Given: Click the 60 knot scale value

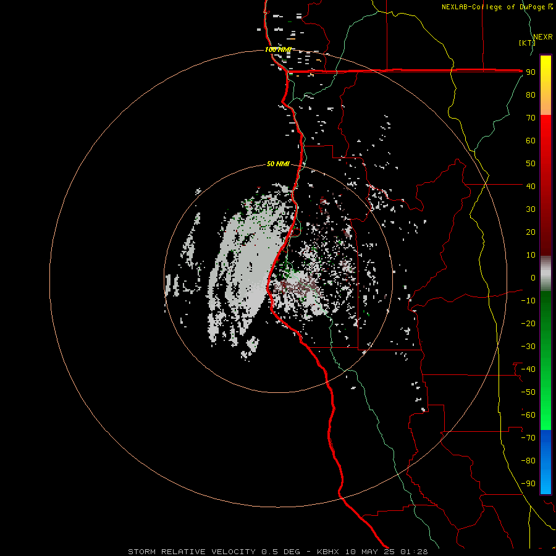Looking at the screenshot, I should pyautogui.click(x=531, y=141).
